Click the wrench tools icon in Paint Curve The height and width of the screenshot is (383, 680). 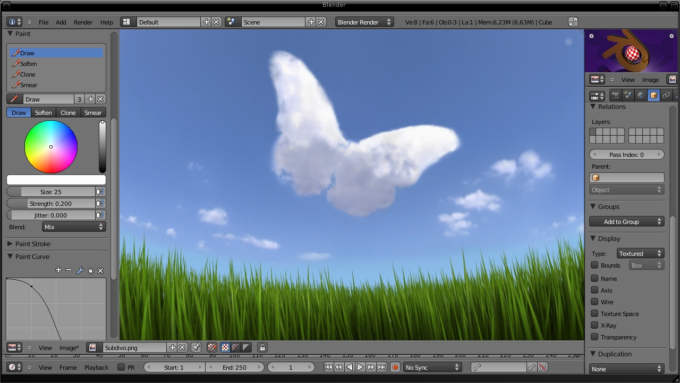pos(80,270)
